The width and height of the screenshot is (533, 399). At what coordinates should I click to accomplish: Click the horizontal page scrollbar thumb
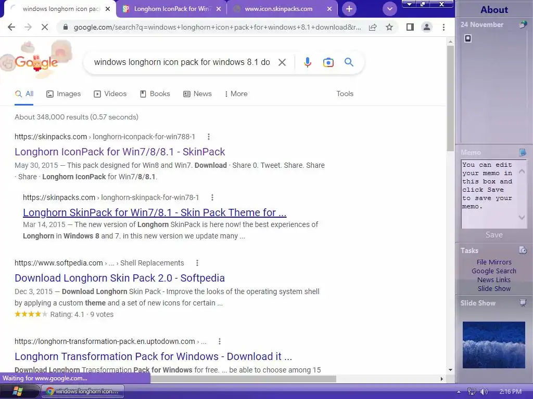(x=244, y=379)
